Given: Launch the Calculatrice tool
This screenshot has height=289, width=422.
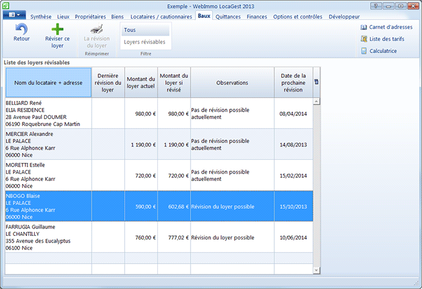Looking at the screenshot, I should (x=379, y=51).
